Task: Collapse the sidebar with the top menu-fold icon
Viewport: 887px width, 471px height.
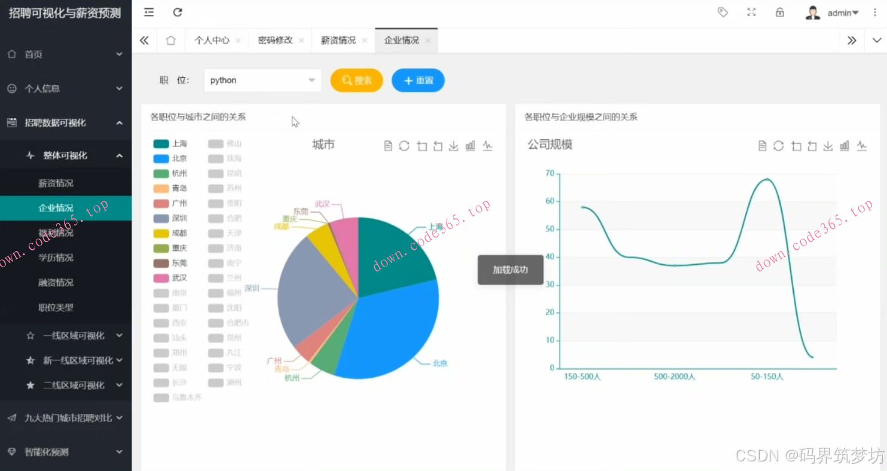Action: coord(149,12)
